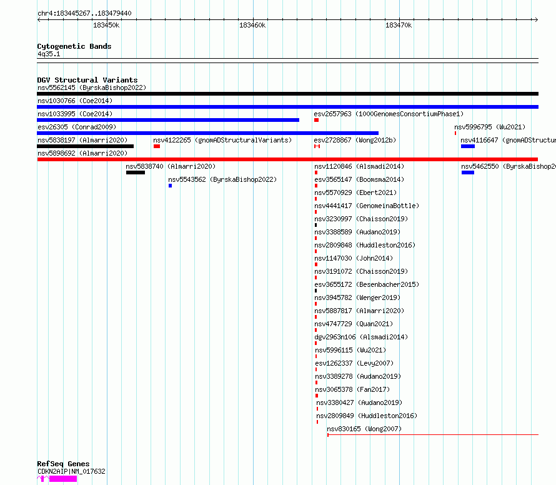Open nsv830165 (Wong2007) label
Screen dimensions: 556x485
tap(364, 429)
